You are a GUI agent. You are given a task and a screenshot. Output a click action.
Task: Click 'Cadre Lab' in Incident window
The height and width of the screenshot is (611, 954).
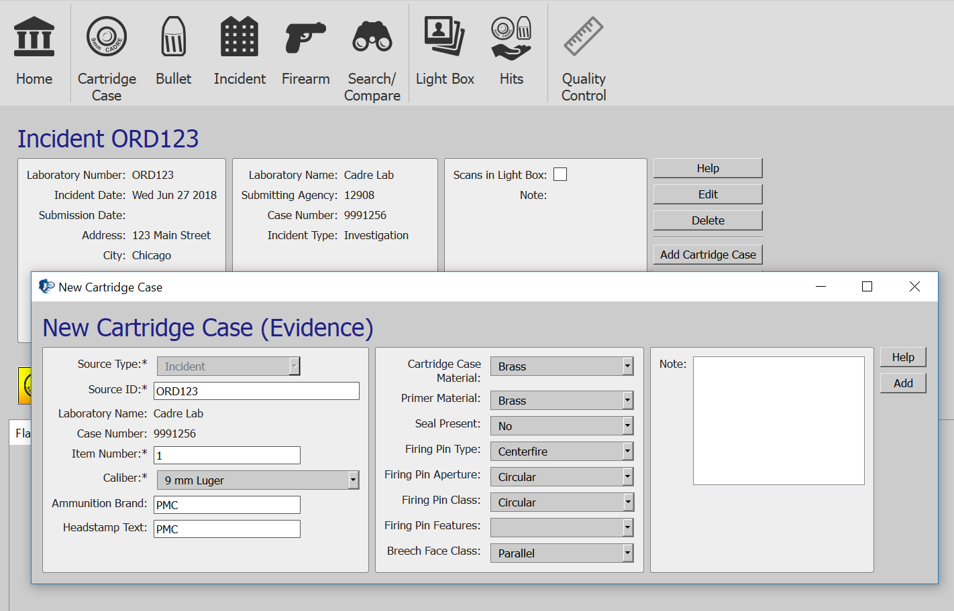[x=369, y=175]
